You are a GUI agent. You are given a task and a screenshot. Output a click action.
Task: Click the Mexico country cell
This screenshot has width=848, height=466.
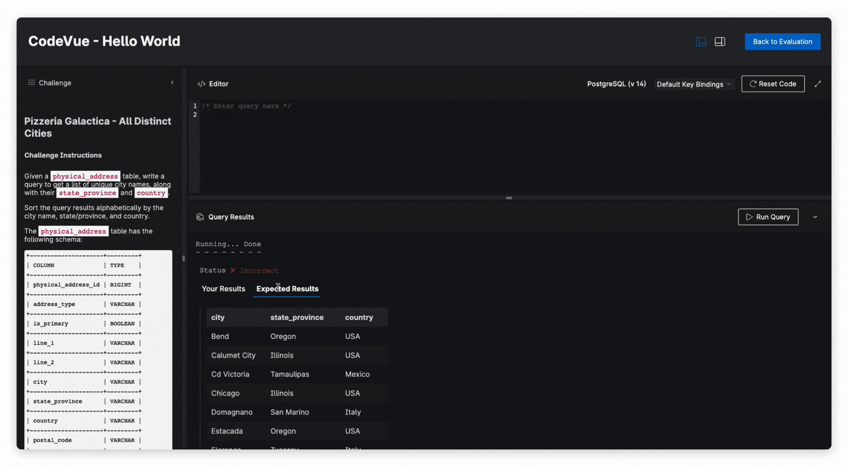tap(357, 374)
